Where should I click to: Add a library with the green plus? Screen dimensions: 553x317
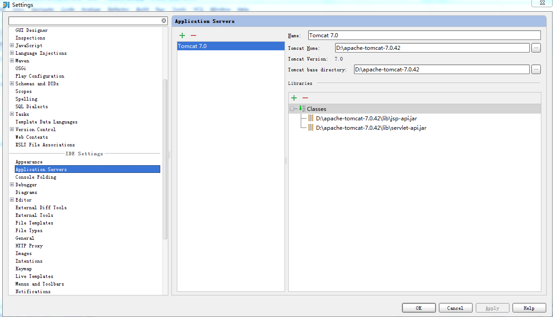coord(294,98)
